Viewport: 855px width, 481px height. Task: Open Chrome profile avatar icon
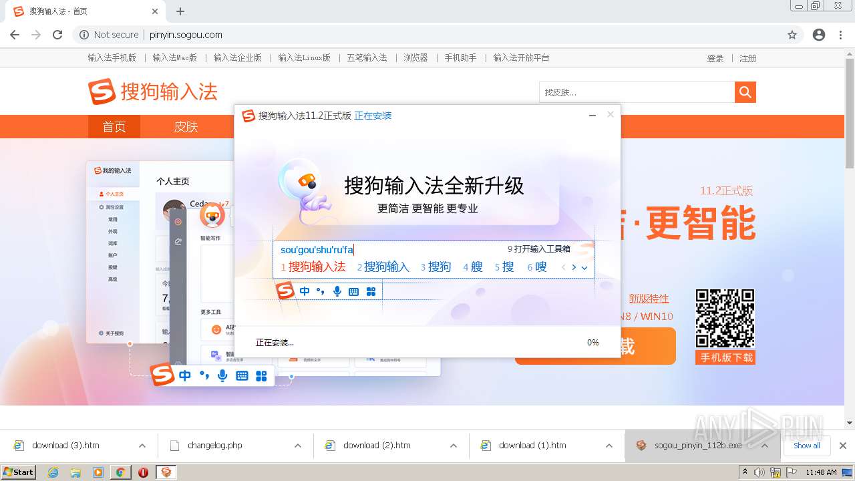(819, 35)
